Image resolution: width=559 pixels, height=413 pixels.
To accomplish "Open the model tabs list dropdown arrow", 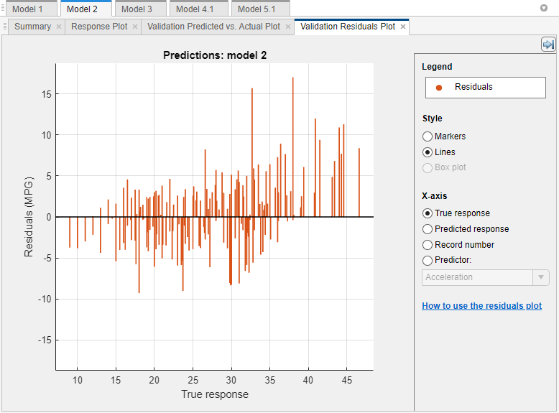I will click(x=543, y=8).
